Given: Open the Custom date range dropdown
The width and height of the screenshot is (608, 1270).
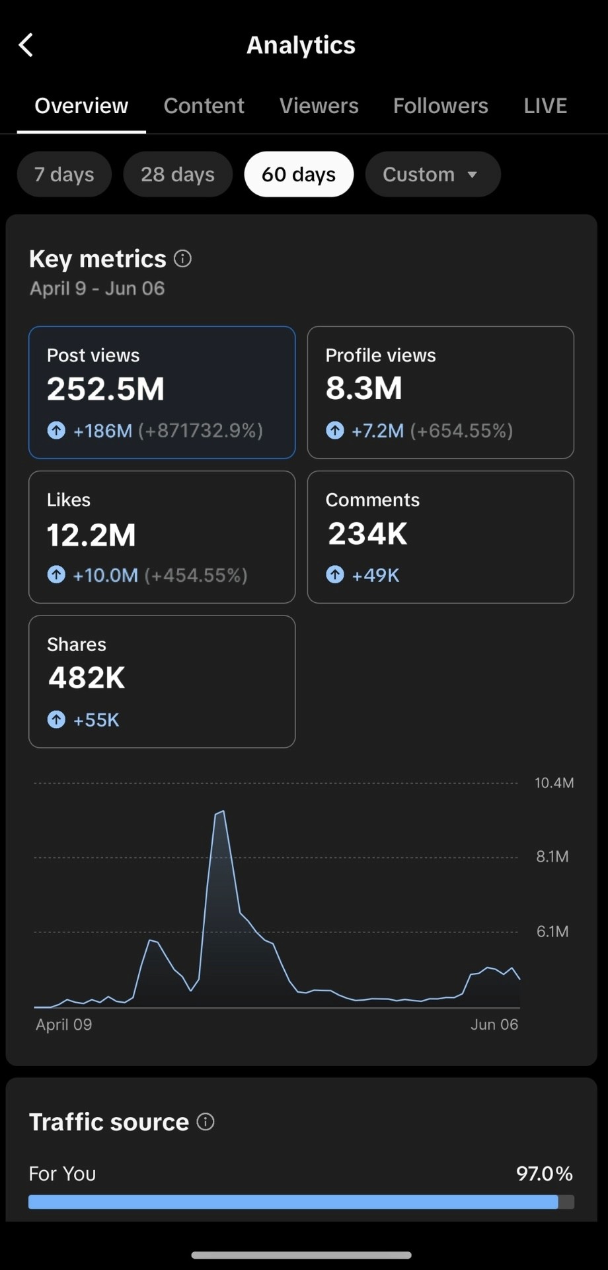Looking at the screenshot, I should pos(433,174).
